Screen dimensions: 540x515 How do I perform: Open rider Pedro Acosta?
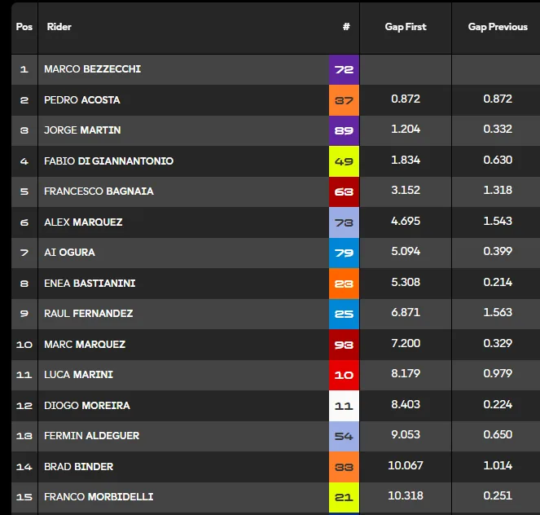tap(82, 100)
